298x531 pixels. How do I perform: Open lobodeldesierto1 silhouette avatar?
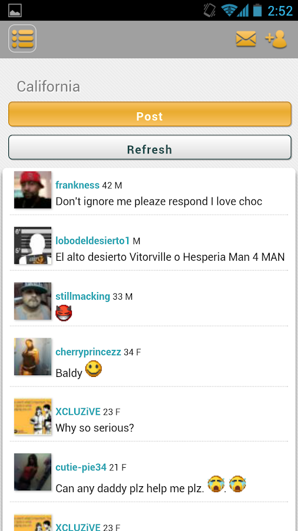33,245
